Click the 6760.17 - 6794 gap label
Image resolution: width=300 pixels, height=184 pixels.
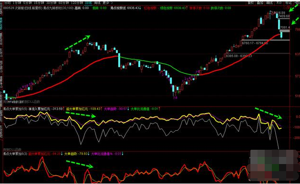pyautogui.click(x=255, y=43)
